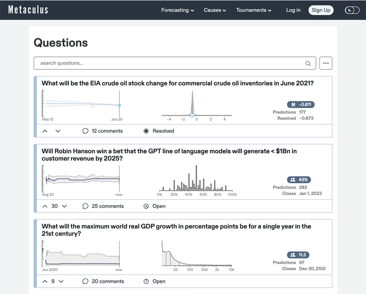Upvote the EIA crude oil question
Screen dimensions: 366x294
(45, 131)
